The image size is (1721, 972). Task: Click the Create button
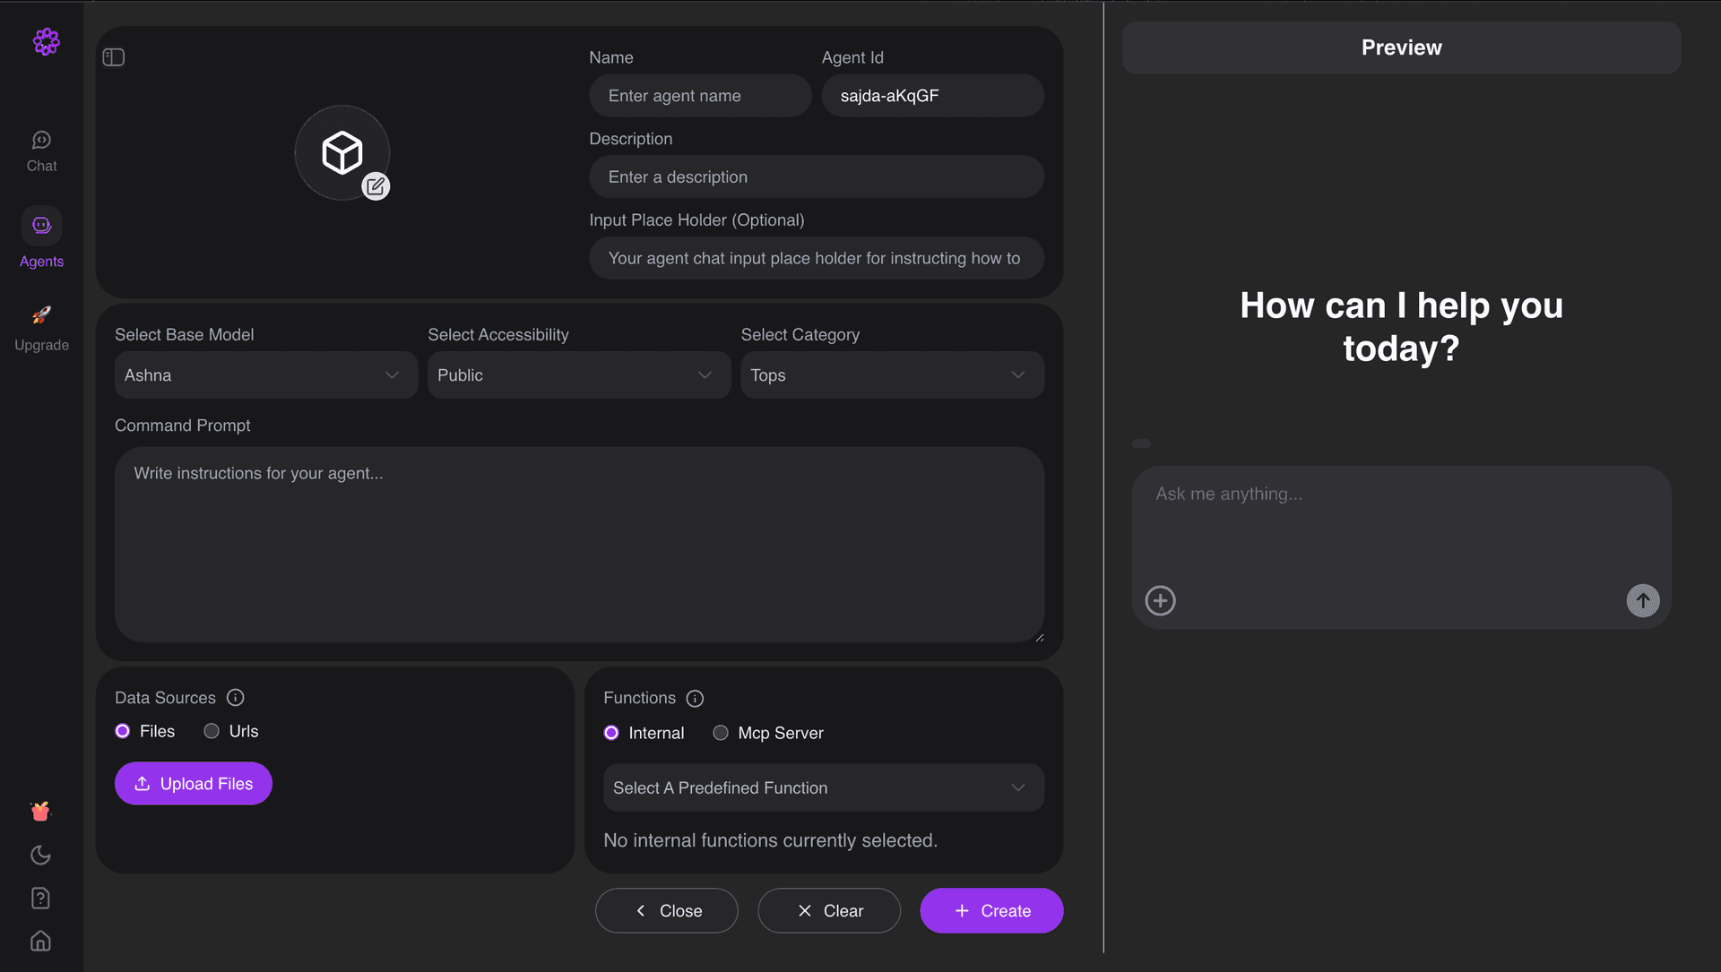pos(991,910)
